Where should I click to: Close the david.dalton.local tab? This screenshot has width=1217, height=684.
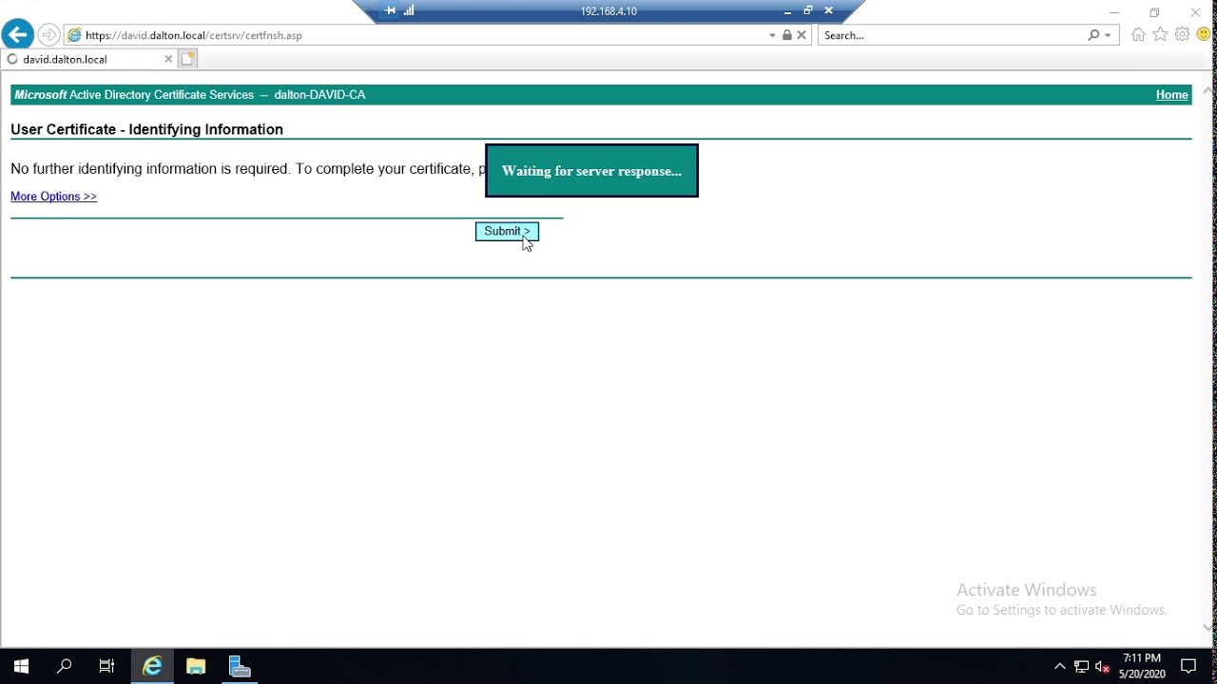pyautogui.click(x=168, y=59)
